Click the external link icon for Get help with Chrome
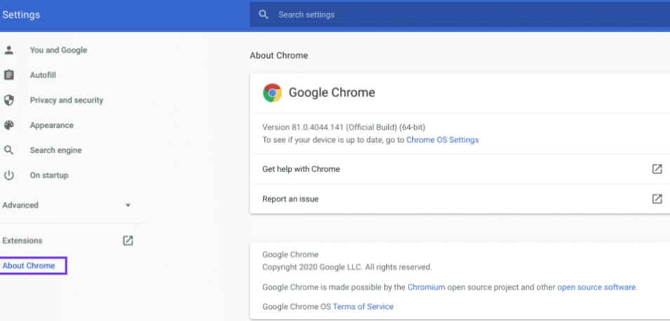 tap(657, 169)
